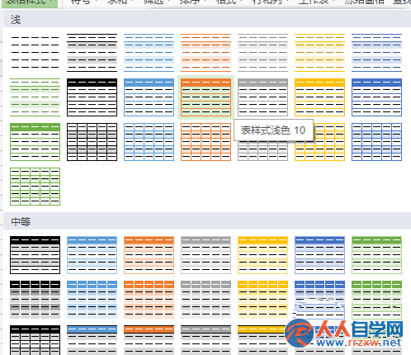This screenshot has width=411, height=355.
Task: Select Medium dark-blue header banded style with outline
Action: point(319,255)
